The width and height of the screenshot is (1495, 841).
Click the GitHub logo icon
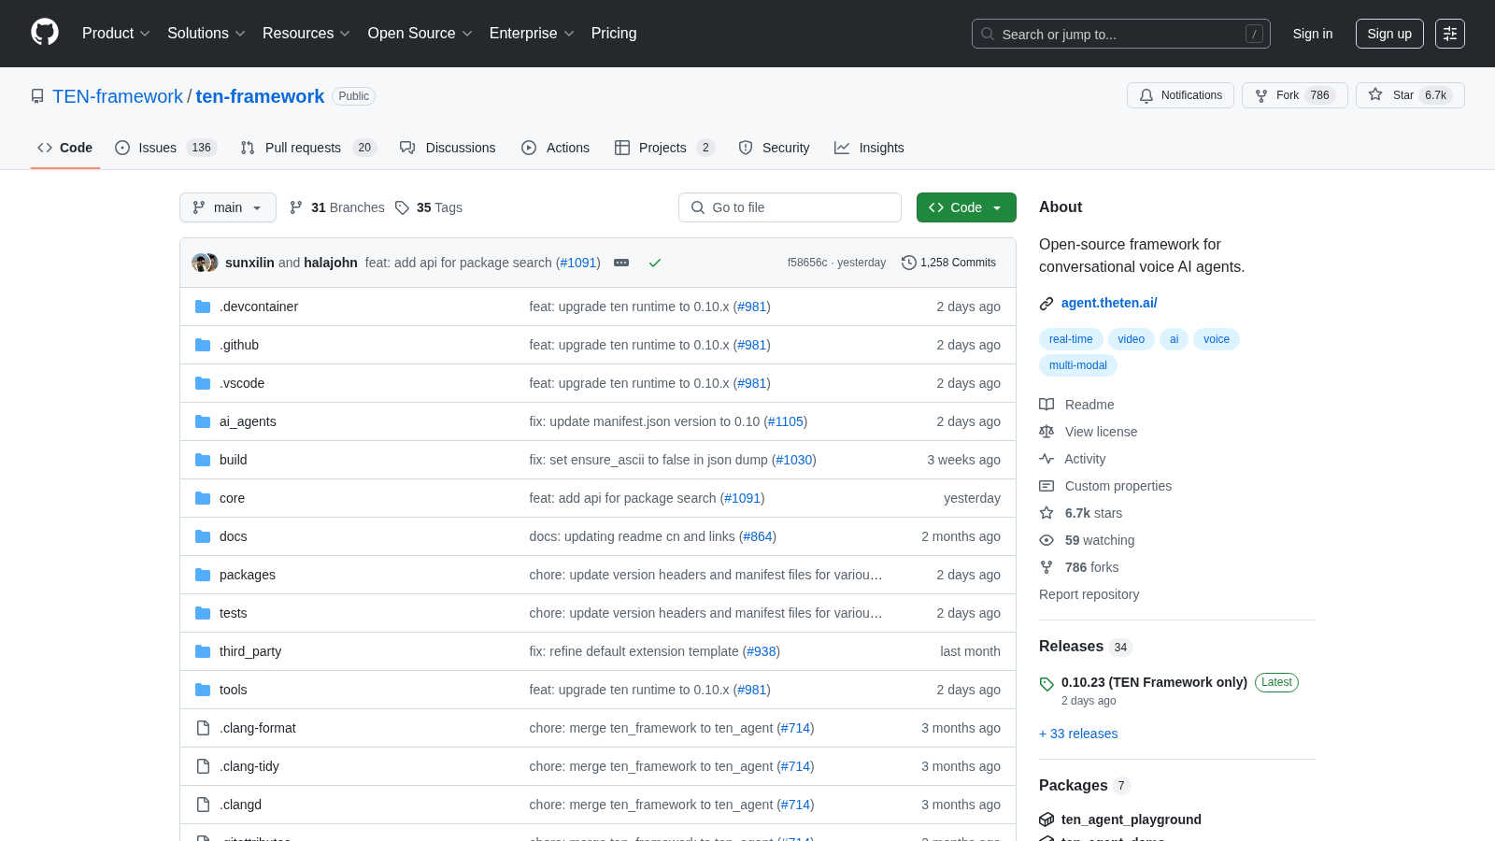pyautogui.click(x=45, y=33)
